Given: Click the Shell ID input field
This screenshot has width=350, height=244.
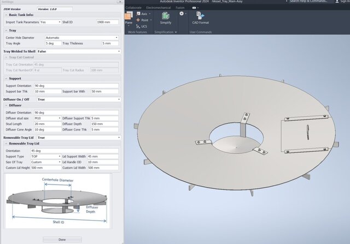Looking at the screenshot, I should pos(108,22).
